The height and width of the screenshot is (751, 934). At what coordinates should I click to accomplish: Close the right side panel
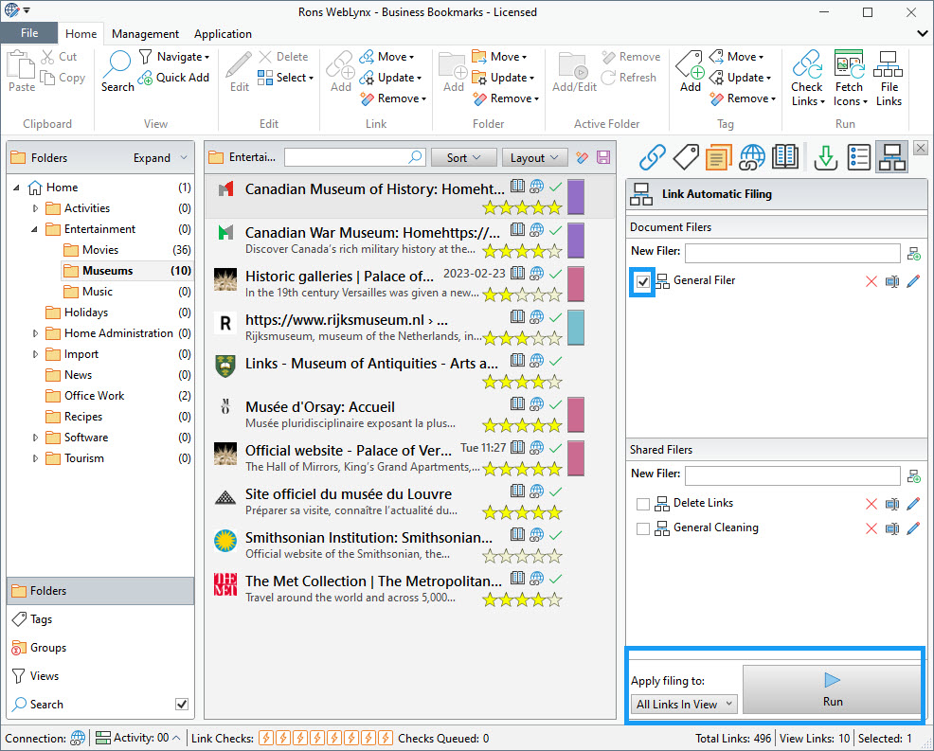[x=921, y=148]
